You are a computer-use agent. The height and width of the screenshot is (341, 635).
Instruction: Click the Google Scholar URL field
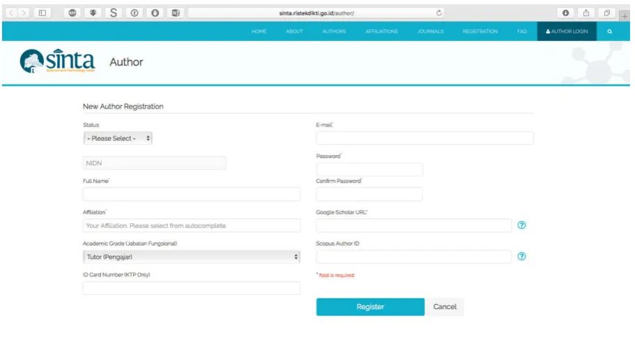(414, 225)
